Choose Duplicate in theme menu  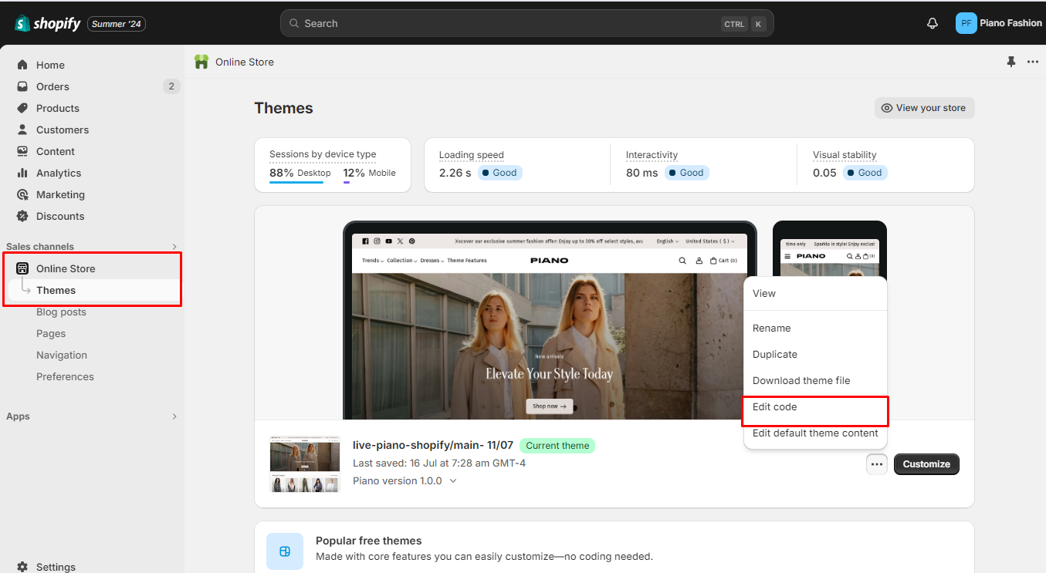[775, 355]
